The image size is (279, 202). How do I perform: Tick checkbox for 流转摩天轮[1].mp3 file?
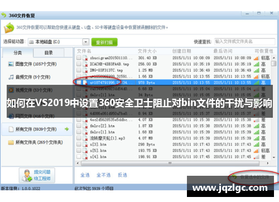pos(79,138)
